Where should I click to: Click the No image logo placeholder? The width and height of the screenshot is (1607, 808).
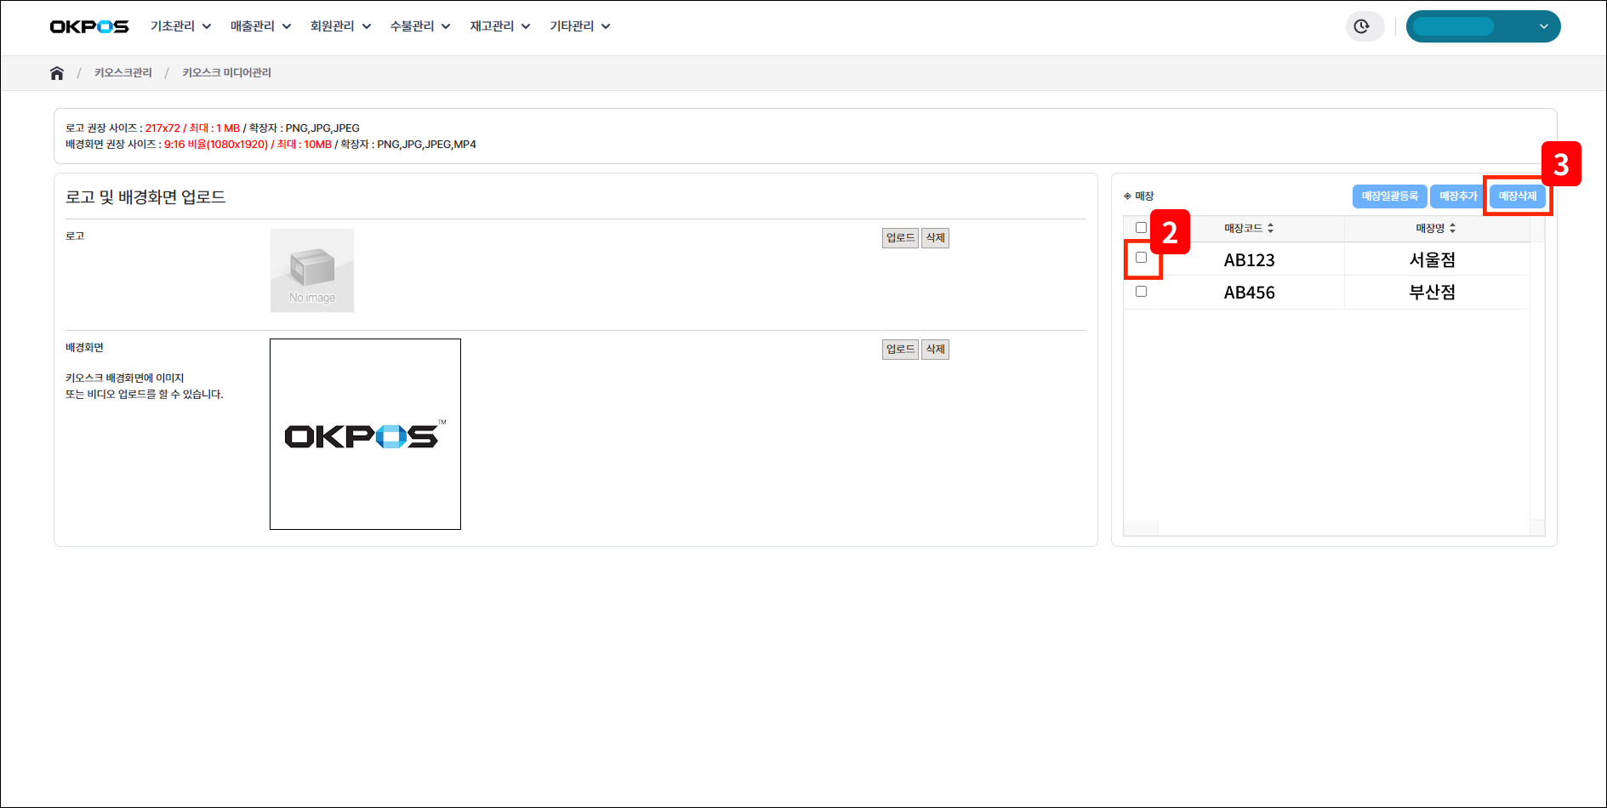[x=312, y=270]
